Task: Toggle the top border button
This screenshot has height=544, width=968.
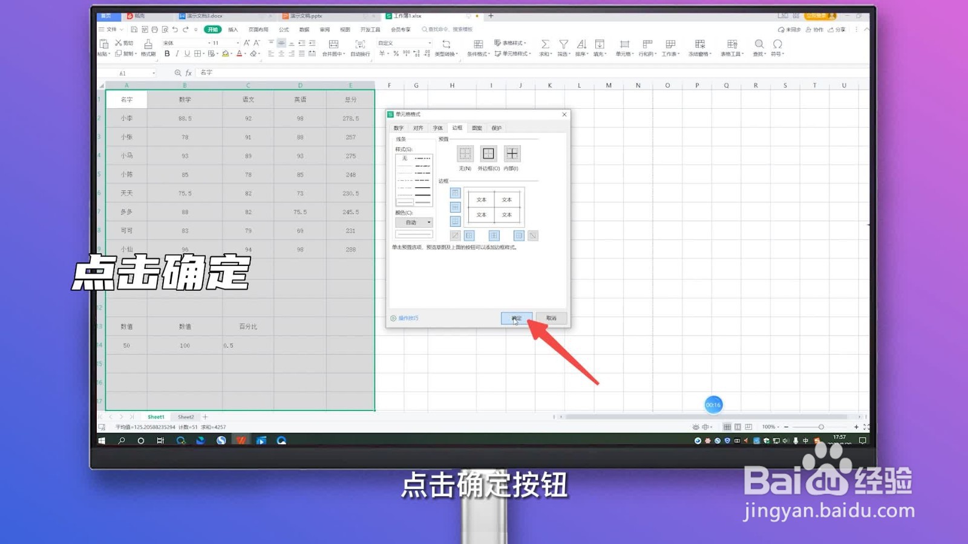Action: point(456,193)
